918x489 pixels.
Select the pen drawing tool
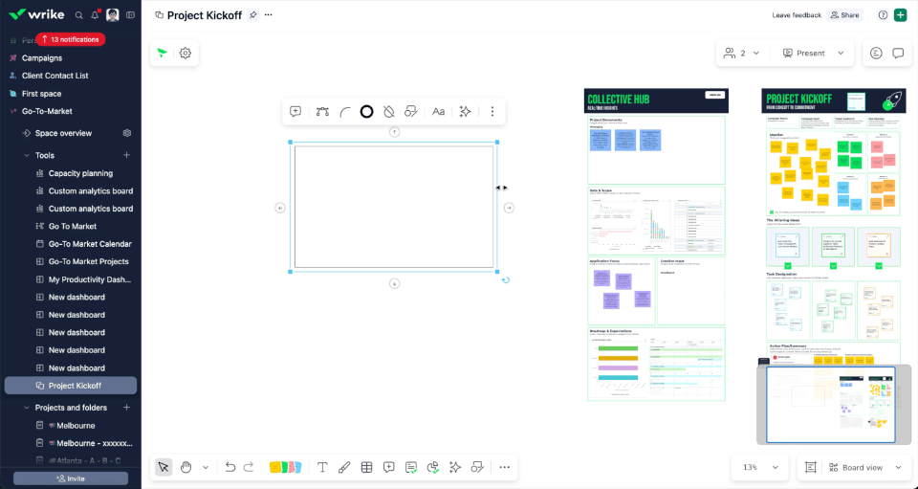point(344,467)
